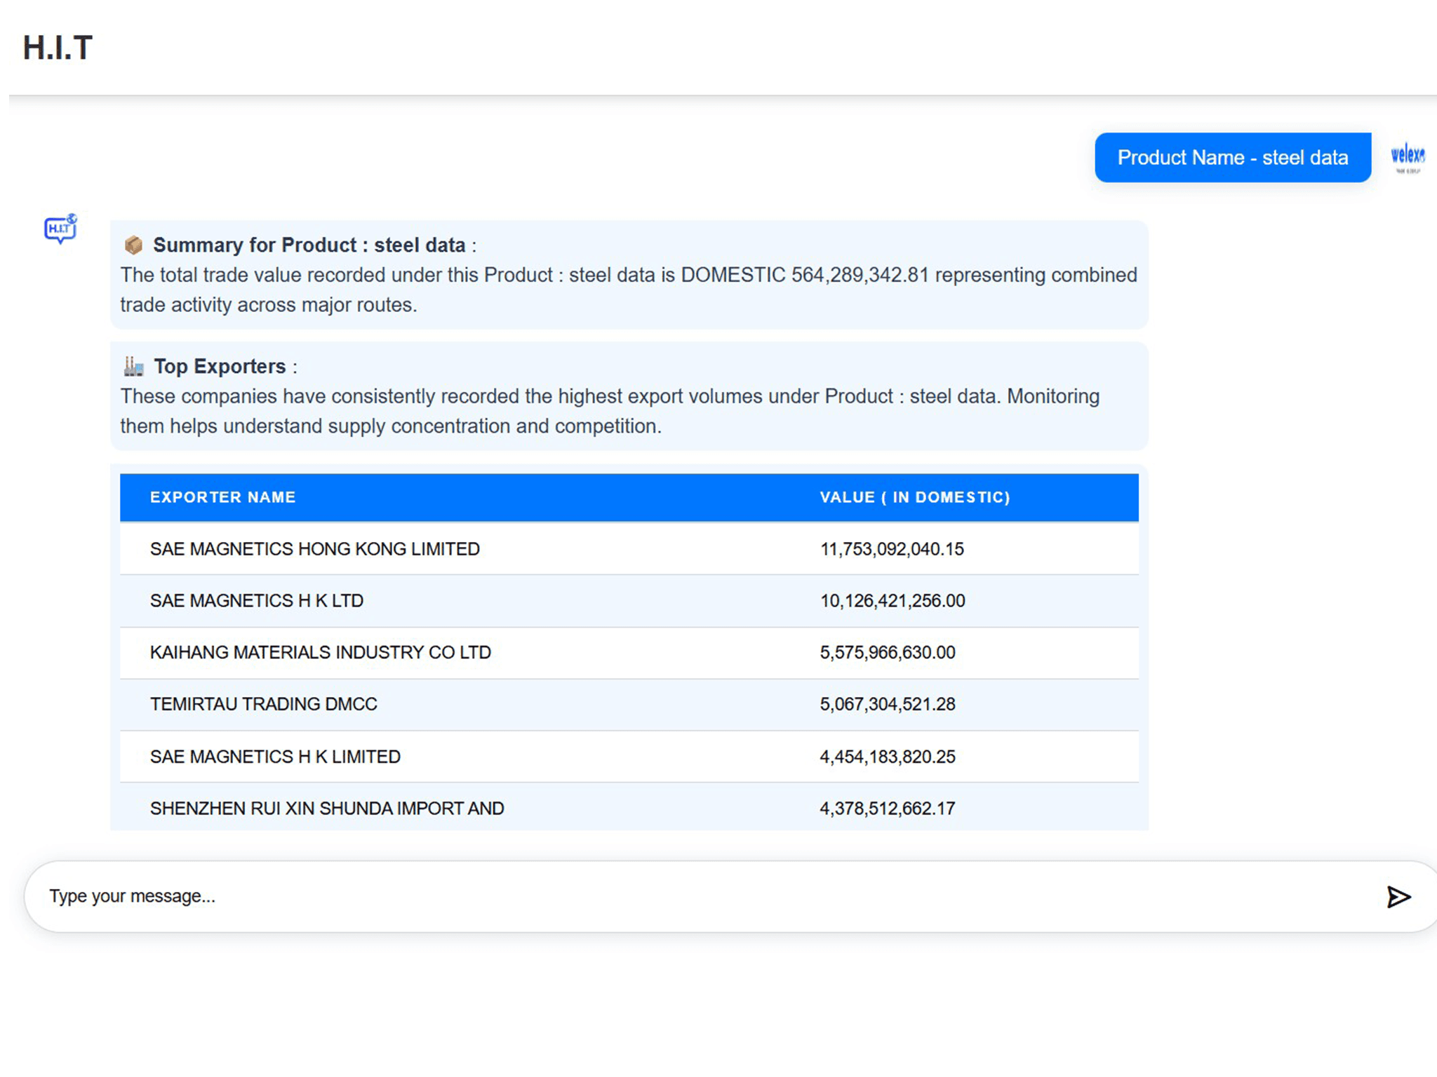Click the Top Exporters section heading
This screenshot has height=1077, width=1437.
coord(220,366)
